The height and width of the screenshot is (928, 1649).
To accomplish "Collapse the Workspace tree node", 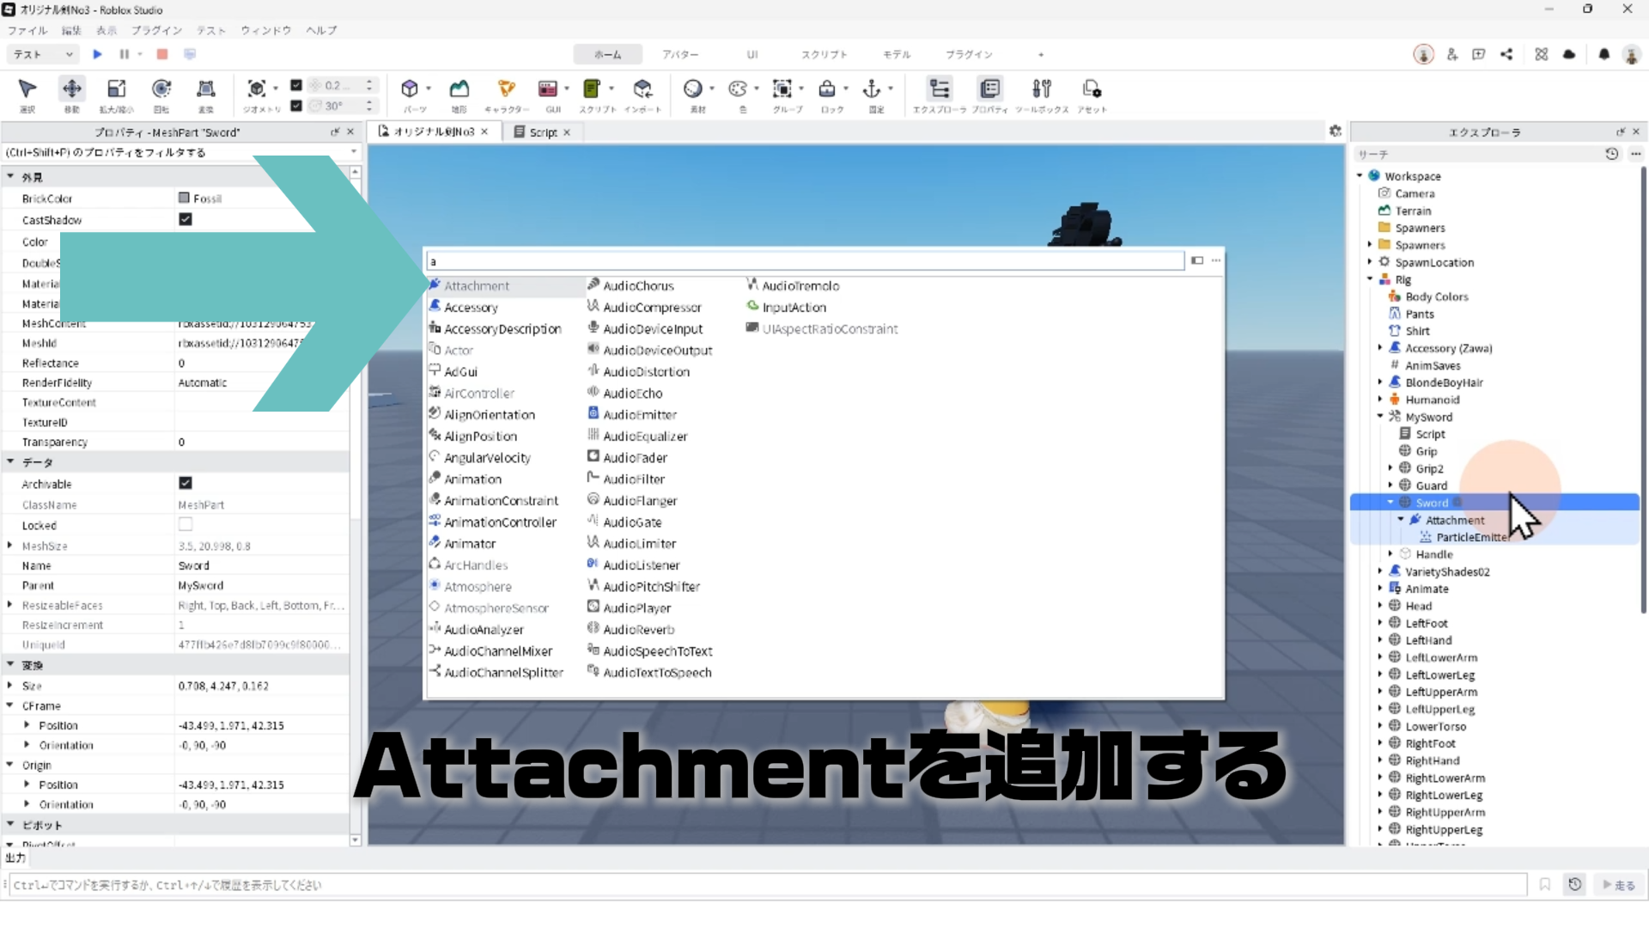I will pyautogui.click(x=1360, y=176).
